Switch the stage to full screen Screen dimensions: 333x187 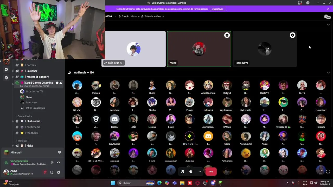tap(328, 172)
